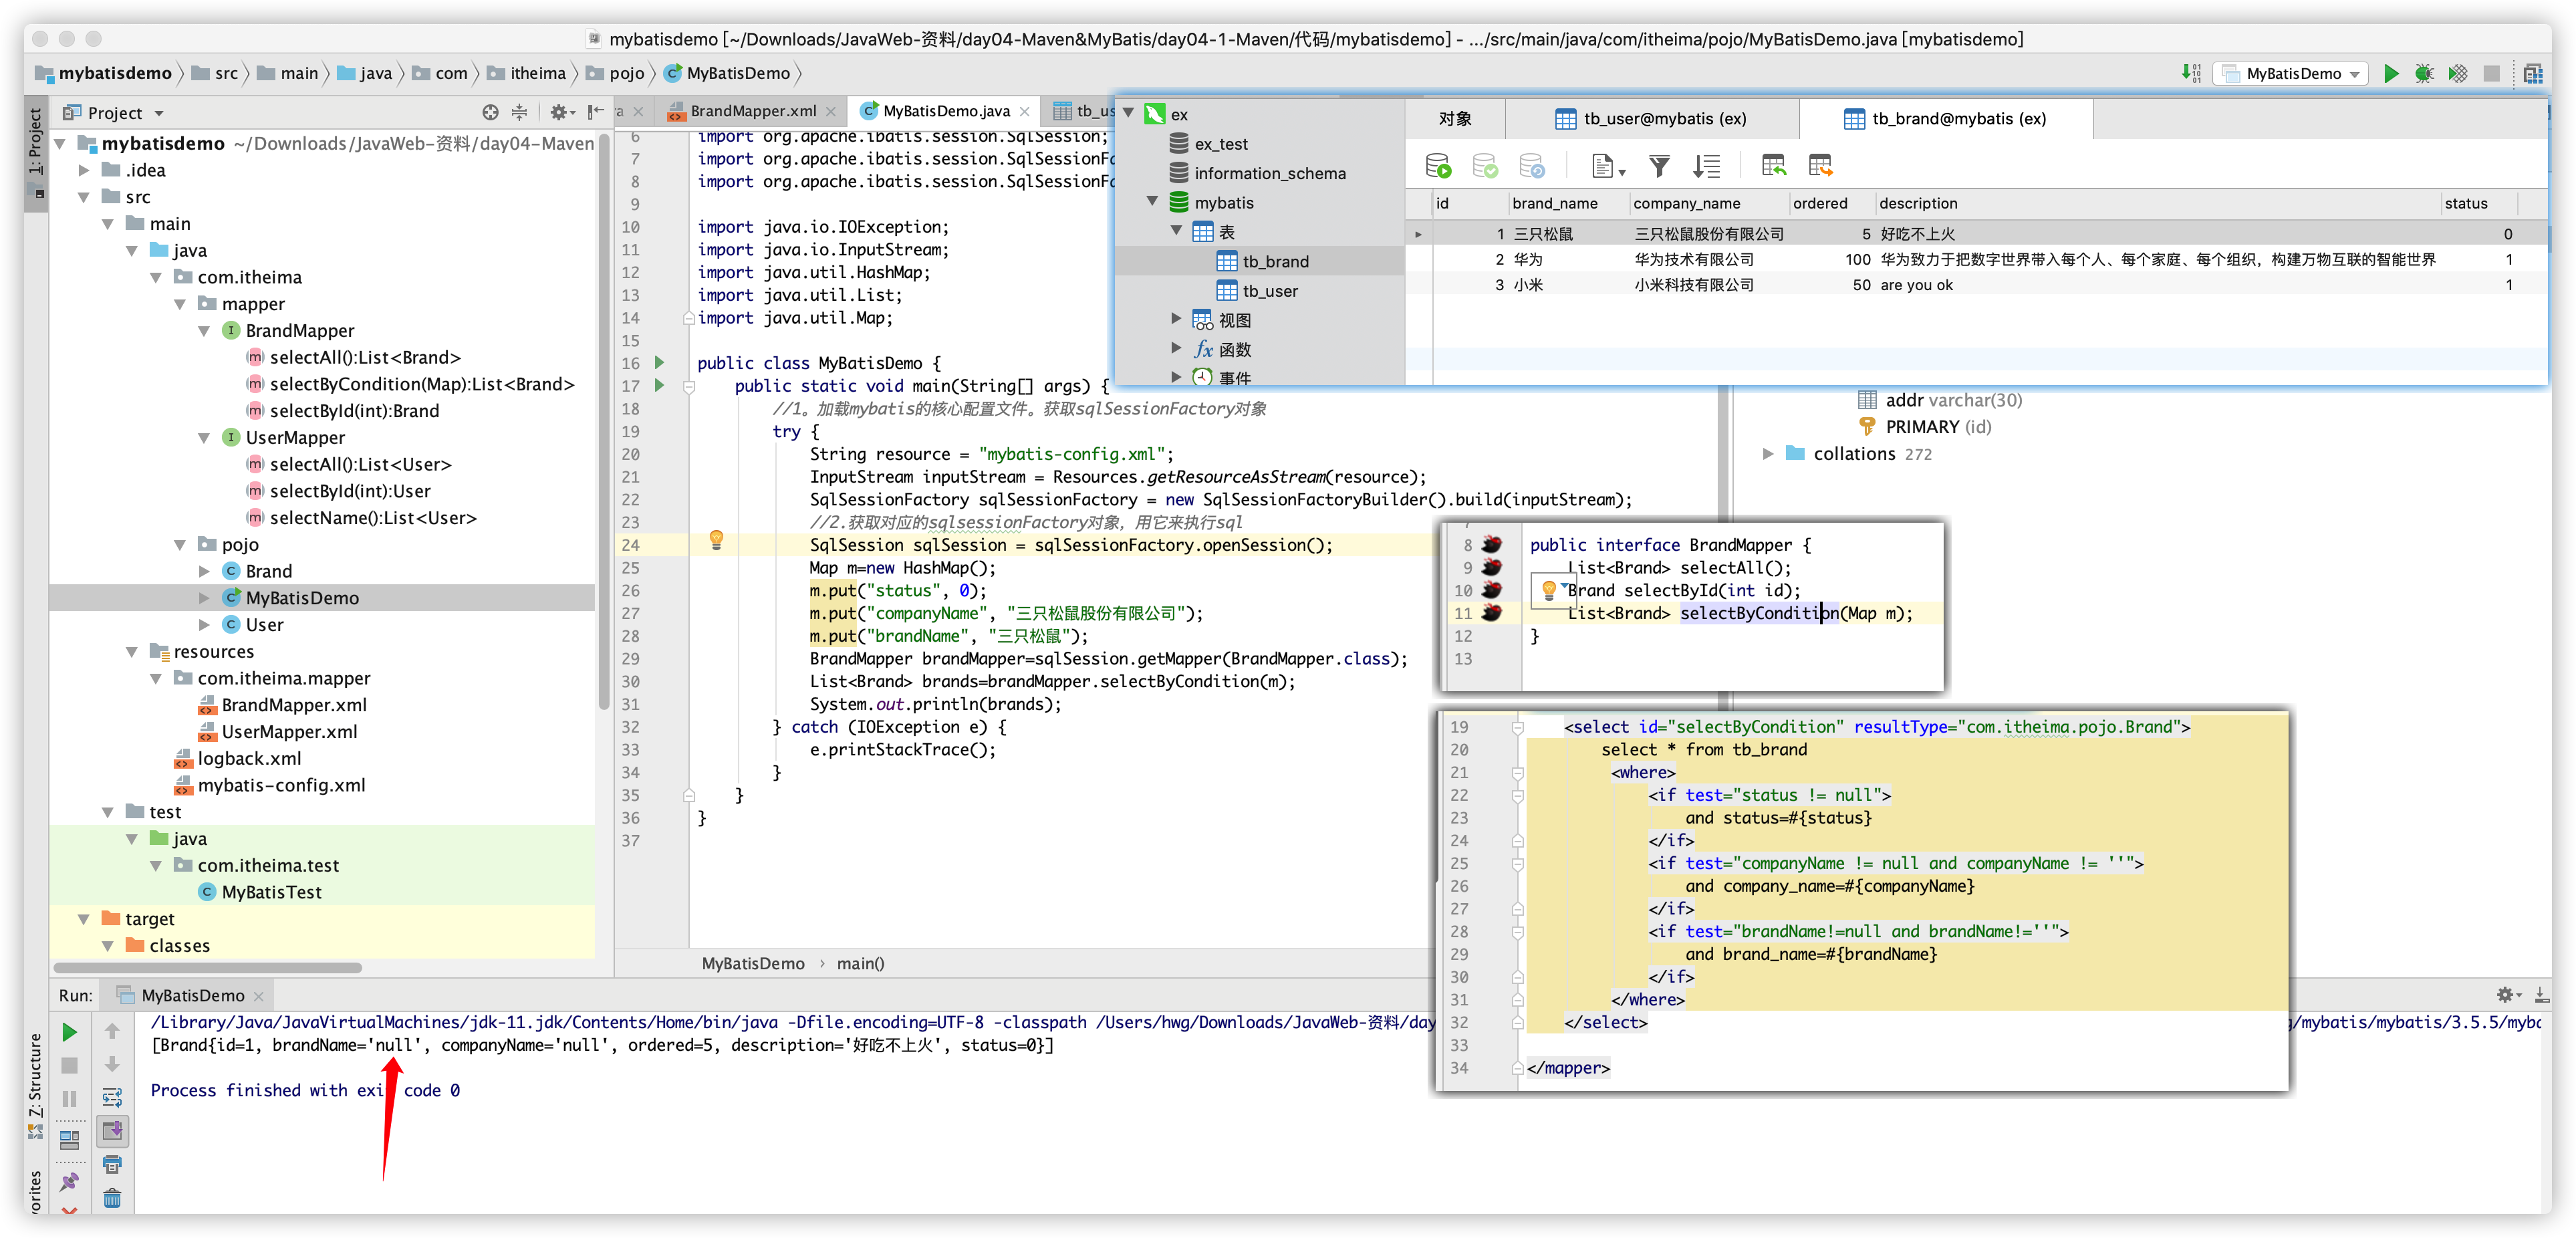Toggle pin tab in Run panel

click(x=69, y=1181)
